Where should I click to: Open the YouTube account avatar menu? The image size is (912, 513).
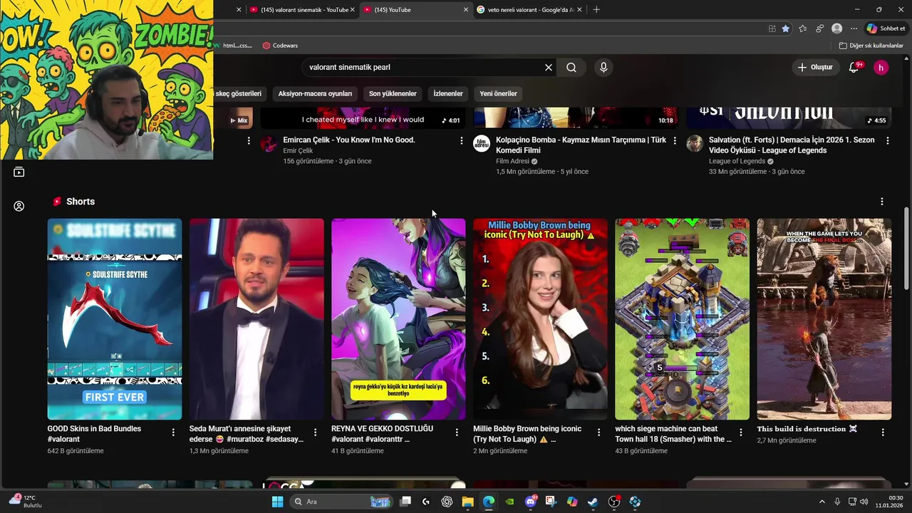(881, 68)
